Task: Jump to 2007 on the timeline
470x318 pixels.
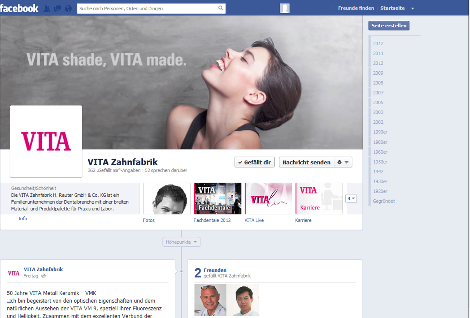Action: tap(378, 93)
